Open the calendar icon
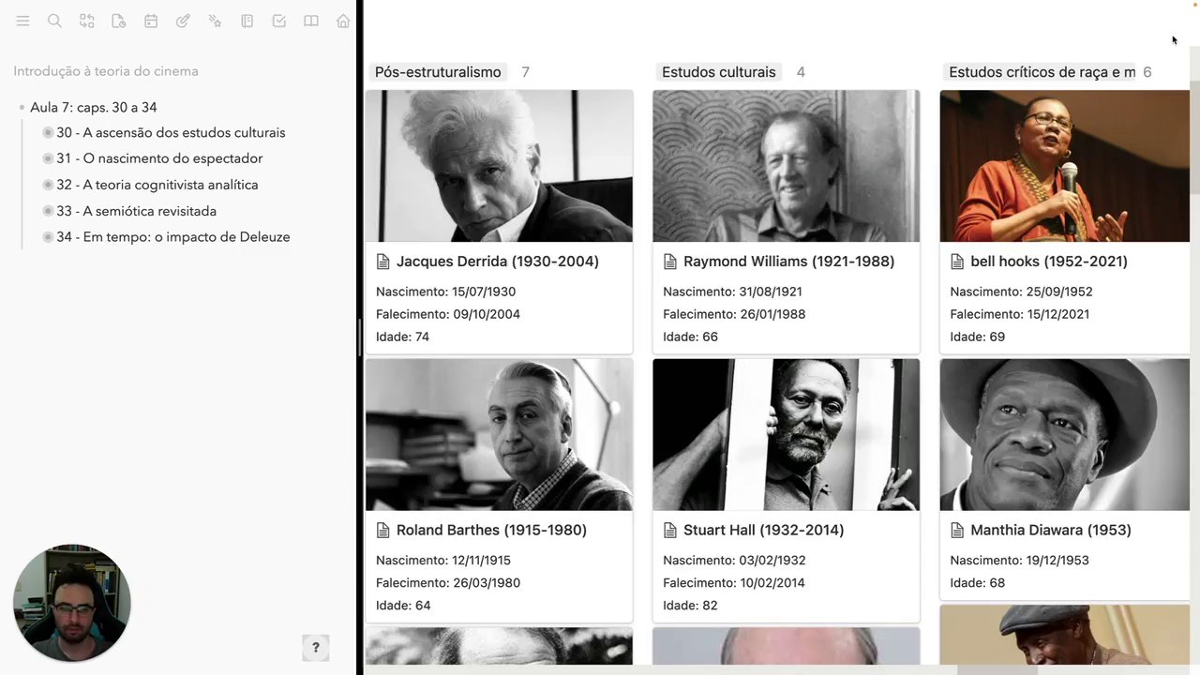Screen dimensions: 1200x675 151,21
